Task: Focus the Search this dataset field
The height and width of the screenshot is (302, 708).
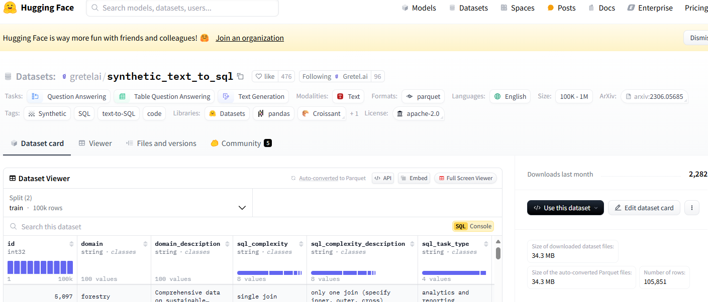Action: [226, 227]
